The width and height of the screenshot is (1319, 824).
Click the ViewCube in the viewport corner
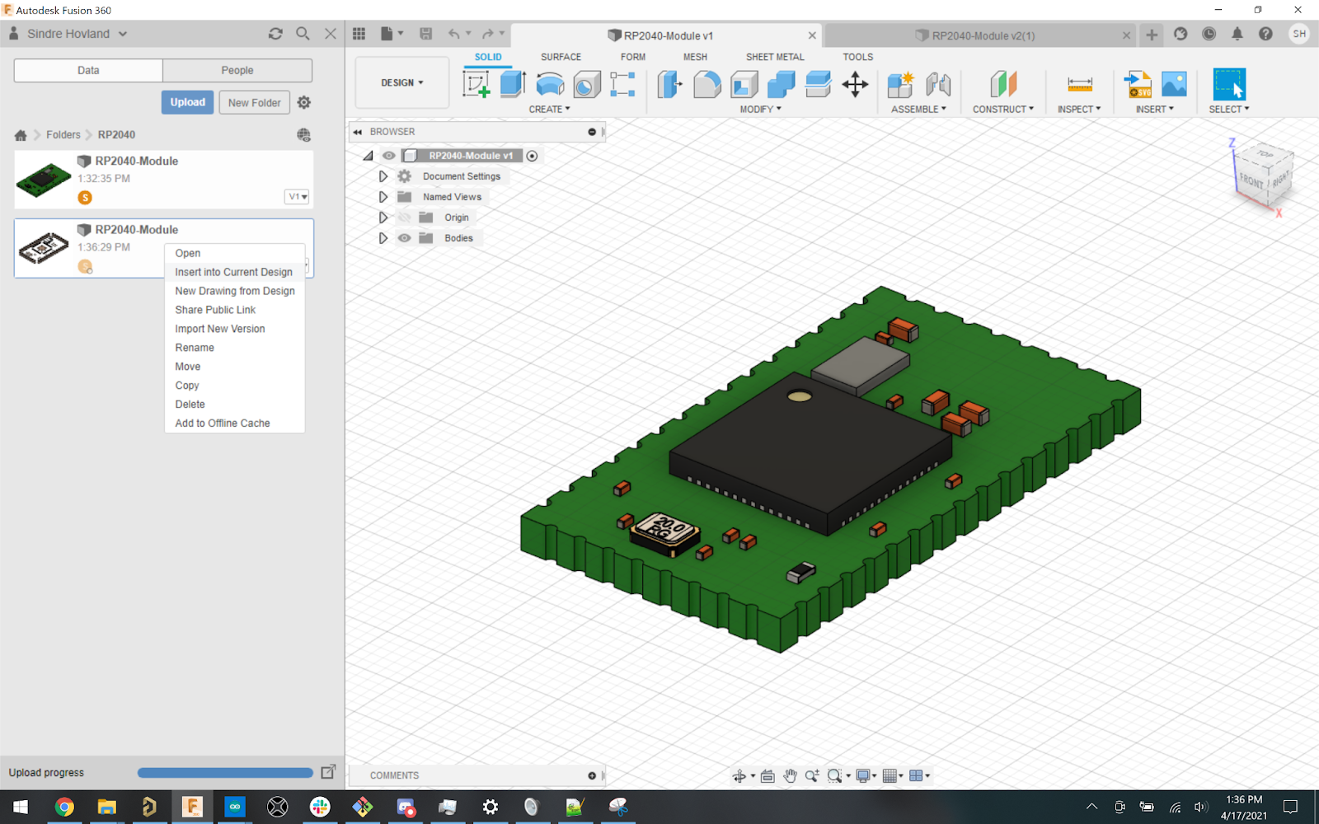[x=1261, y=175]
